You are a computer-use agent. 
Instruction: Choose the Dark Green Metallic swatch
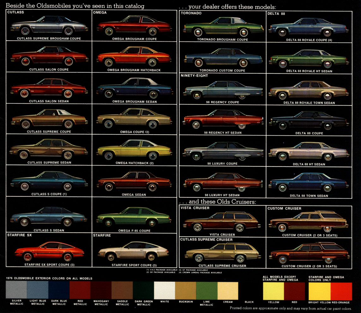pyautogui.click(x=143, y=290)
